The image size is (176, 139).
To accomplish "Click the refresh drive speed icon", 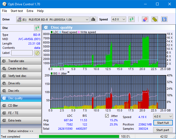I will (x=132, y=19).
